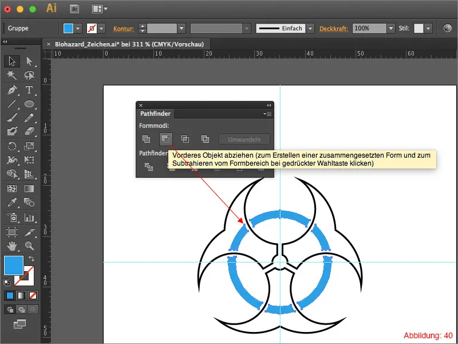This screenshot has height=344, width=458.
Task: Close the Pathfinder panel
Action: click(141, 105)
